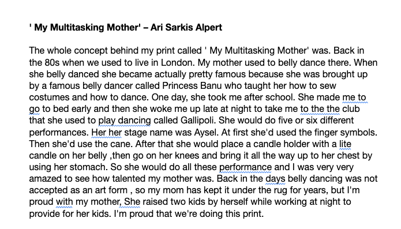The width and height of the screenshot is (401, 229).
Task: Click the underlined word 'days'
Action: coord(275,179)
